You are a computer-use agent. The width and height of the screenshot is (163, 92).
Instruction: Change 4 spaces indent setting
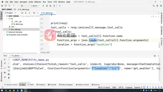coord(129,87)
